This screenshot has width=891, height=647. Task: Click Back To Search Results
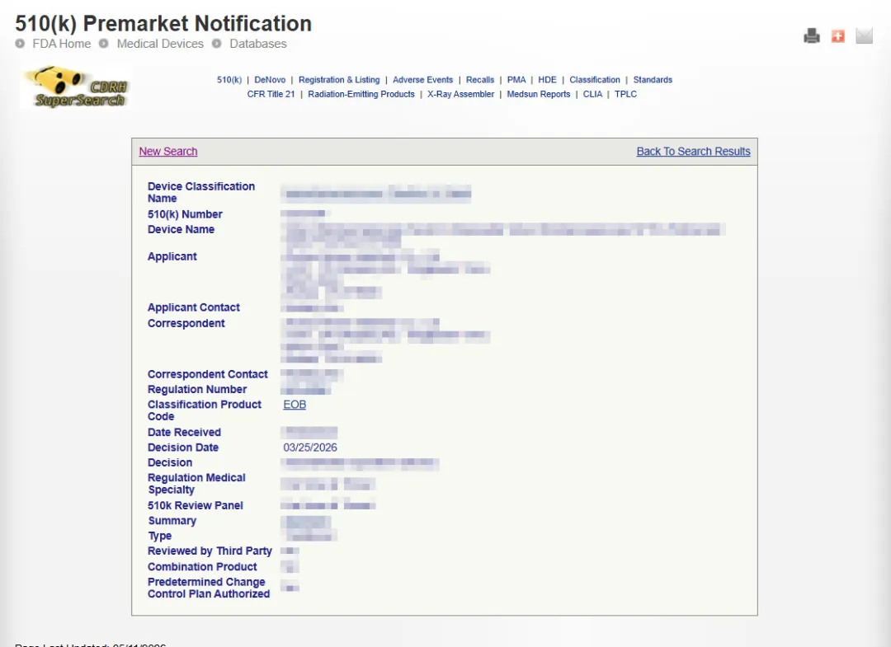point(693,152)
